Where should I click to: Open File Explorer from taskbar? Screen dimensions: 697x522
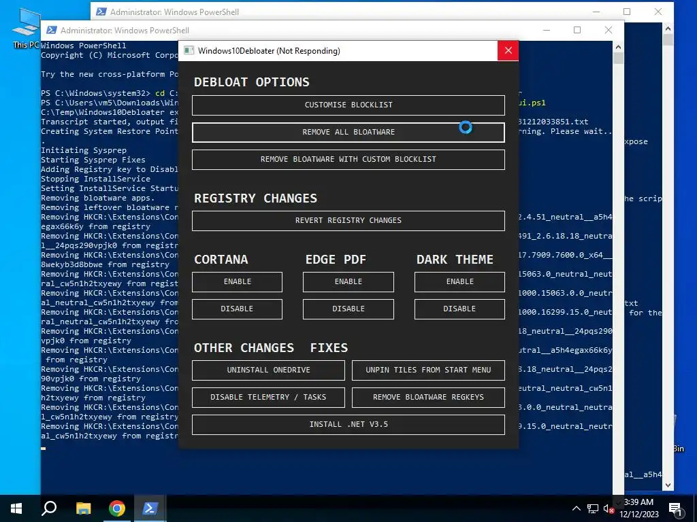click(x=83, y=508)
